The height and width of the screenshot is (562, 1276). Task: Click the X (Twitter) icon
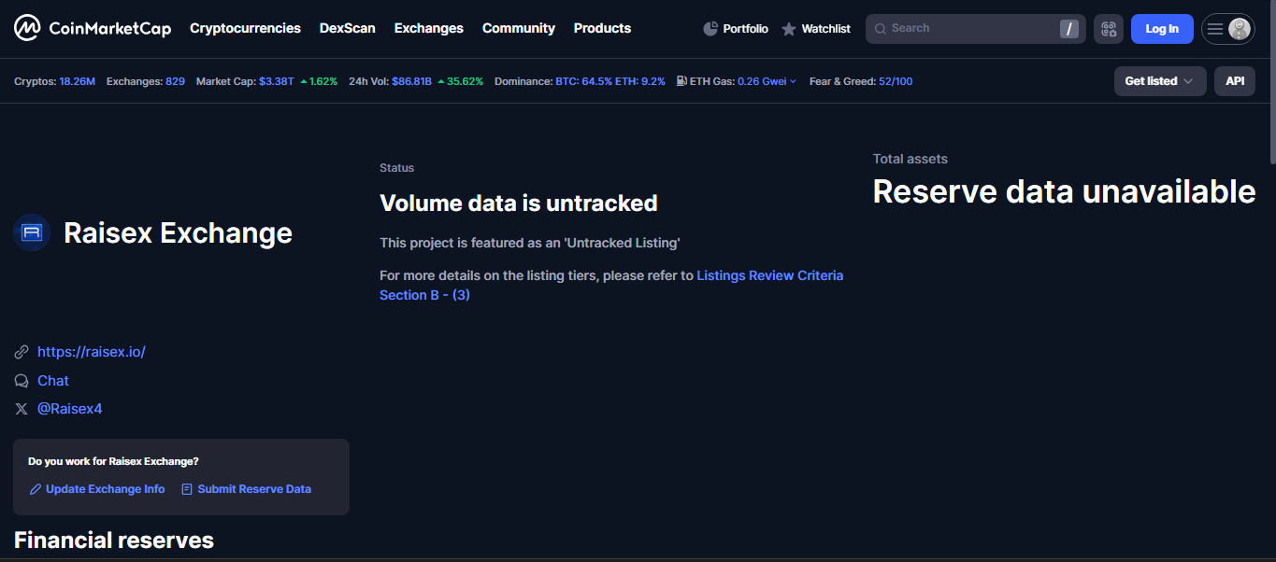pyautogui.click(x=22, y=409)
